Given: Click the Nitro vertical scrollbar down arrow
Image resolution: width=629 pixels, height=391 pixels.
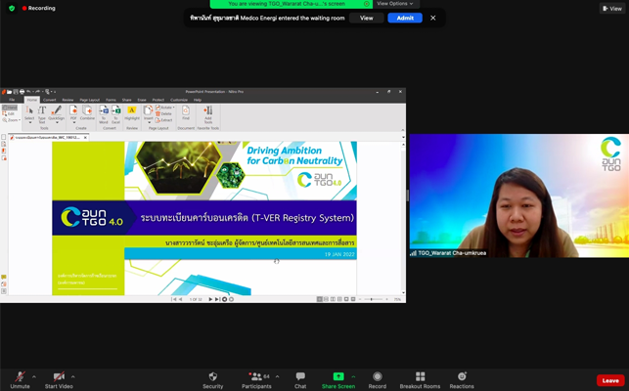Looking at the screenshot, I should [403, 292].
